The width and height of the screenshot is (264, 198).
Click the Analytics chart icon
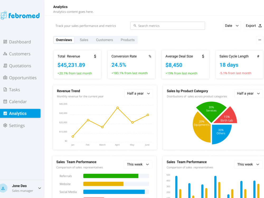point(5,114)
